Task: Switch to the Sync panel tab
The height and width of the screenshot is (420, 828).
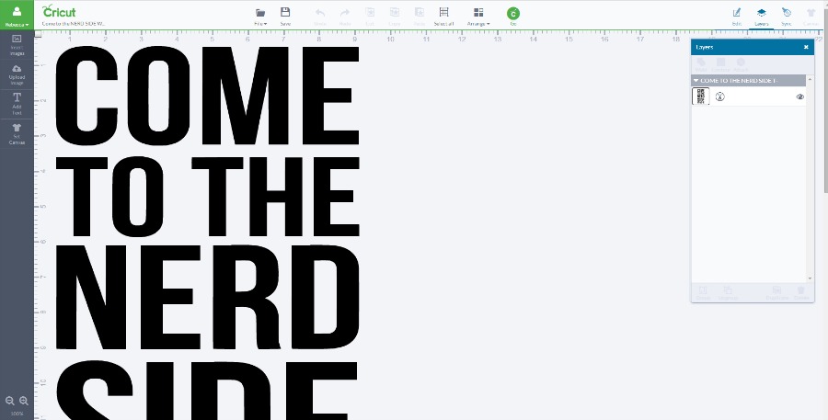Action: (787, 17)
